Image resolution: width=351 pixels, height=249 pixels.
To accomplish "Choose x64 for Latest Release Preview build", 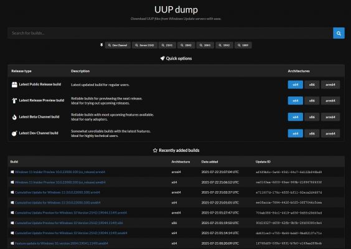I will 295,101.
